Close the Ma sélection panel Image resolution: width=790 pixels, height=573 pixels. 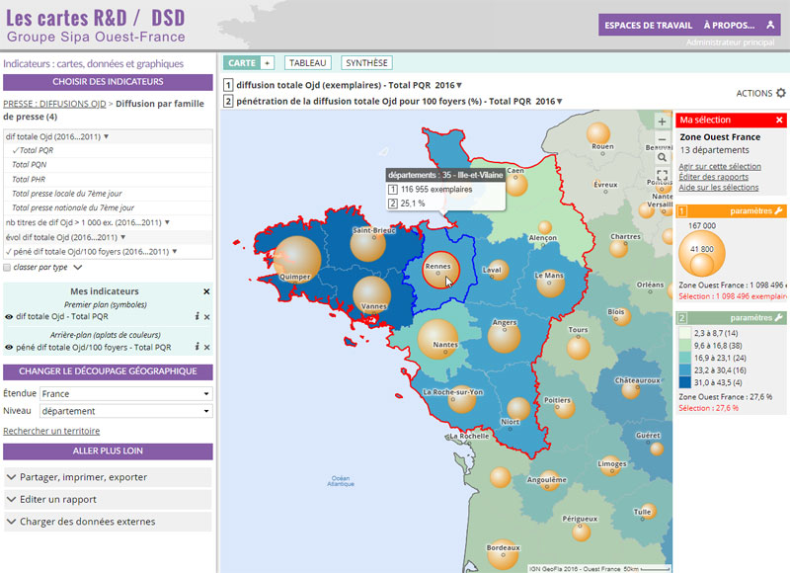(x=779, y=120)
